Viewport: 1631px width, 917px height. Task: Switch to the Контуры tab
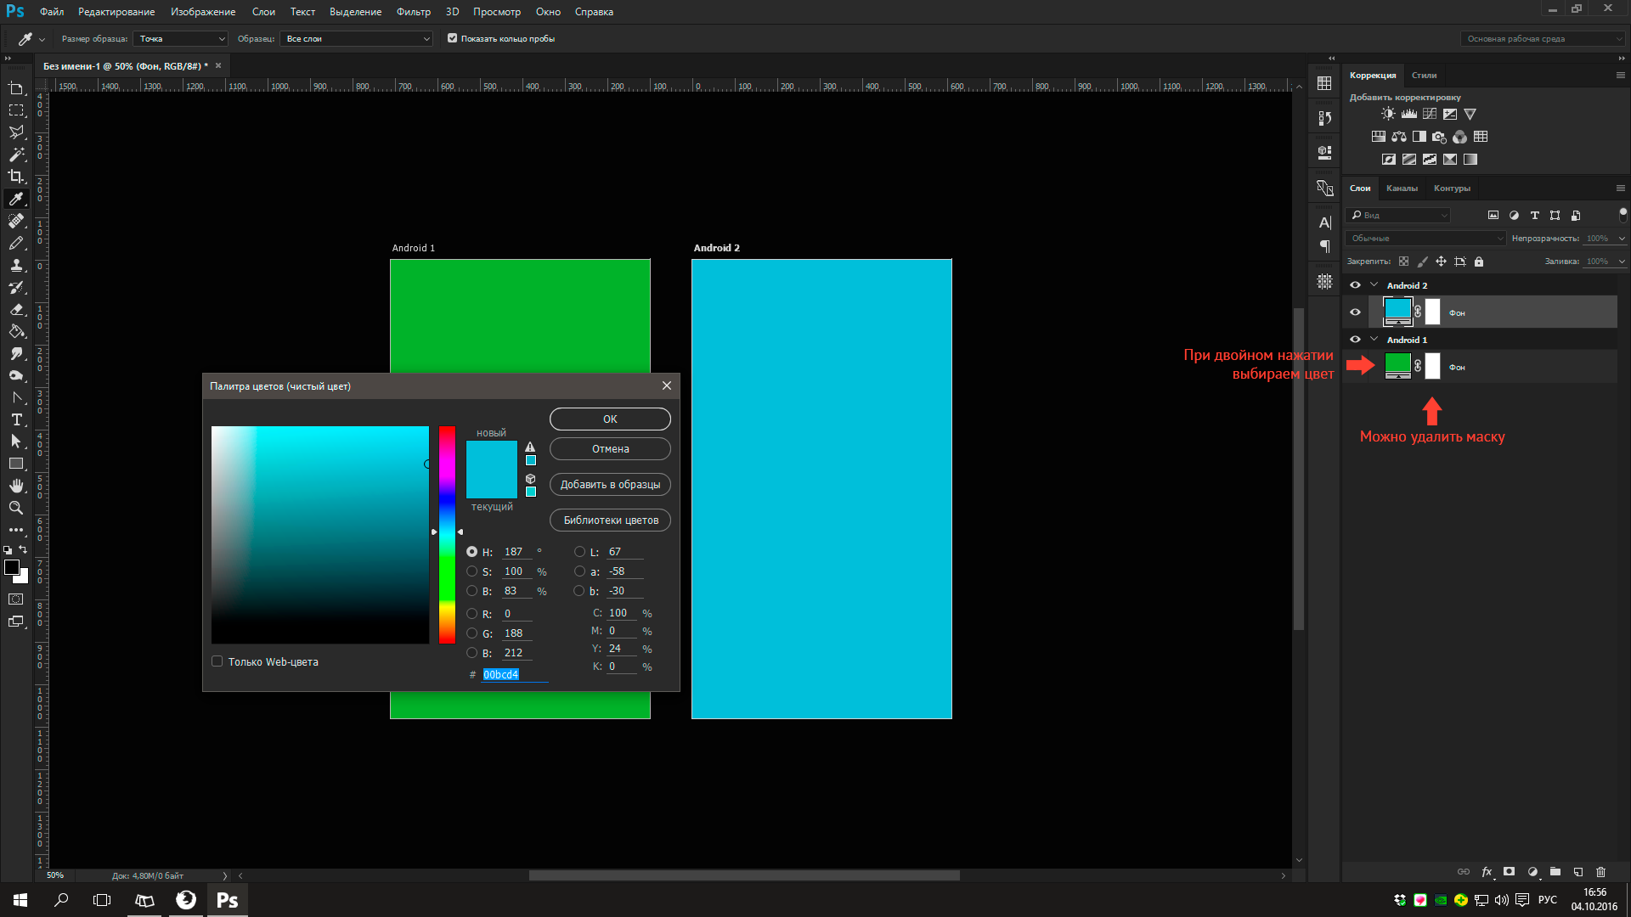1452,188
